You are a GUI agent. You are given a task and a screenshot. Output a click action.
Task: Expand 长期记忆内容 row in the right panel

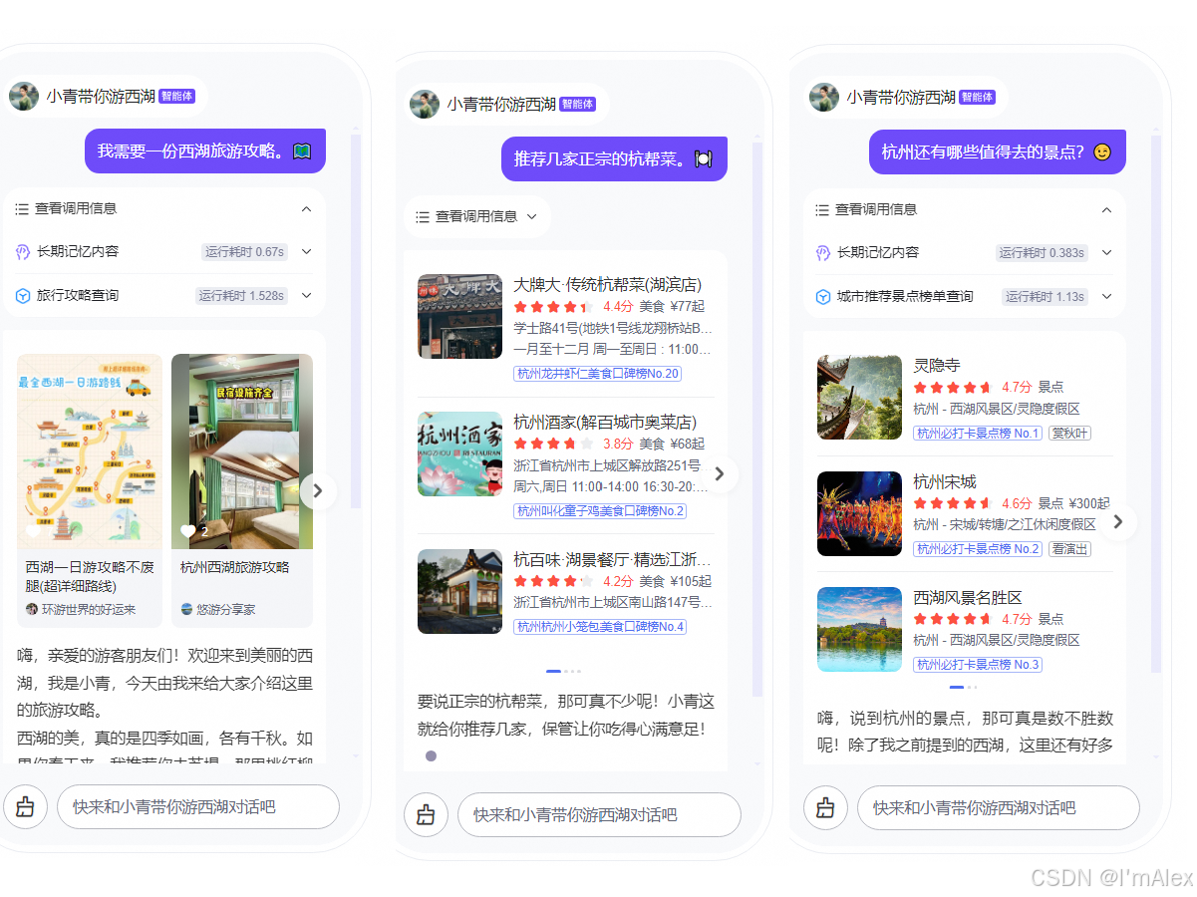click(1106, 253)
